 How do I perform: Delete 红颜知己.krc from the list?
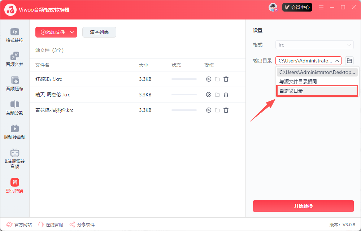pos(226,79)
